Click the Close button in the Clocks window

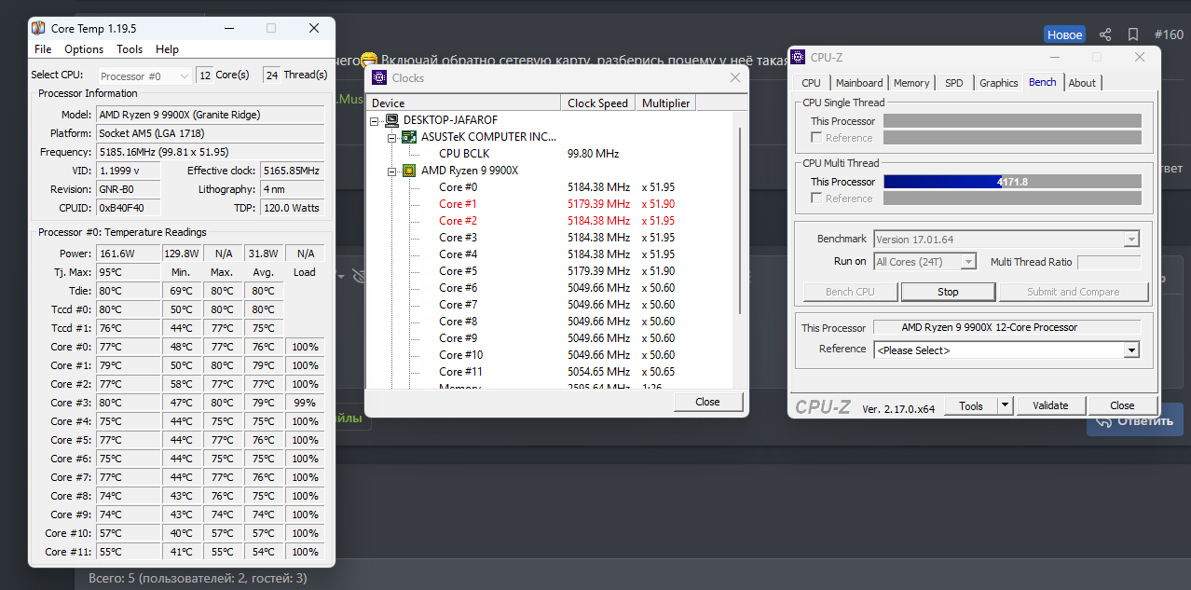707,402
